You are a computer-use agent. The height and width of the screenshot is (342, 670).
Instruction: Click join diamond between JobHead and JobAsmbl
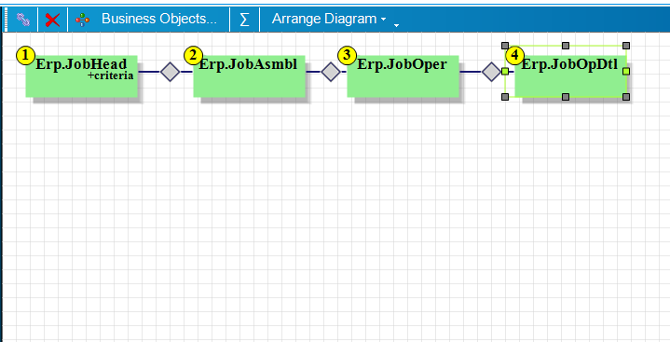[171, 72]
